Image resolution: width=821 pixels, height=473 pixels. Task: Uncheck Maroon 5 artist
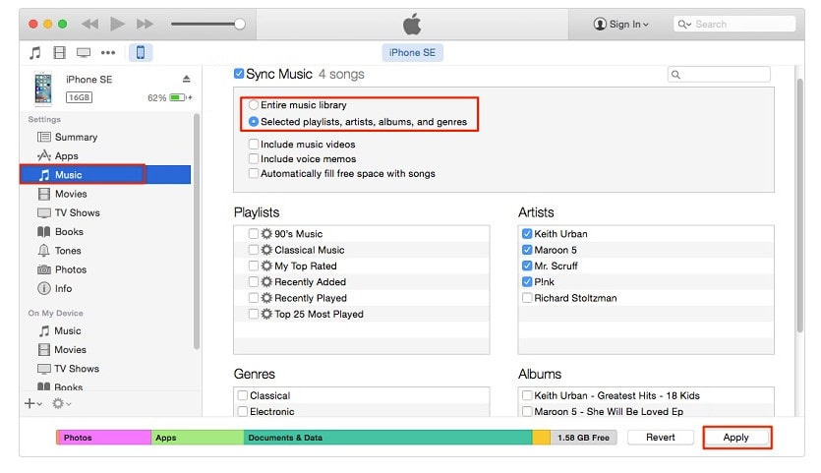(527, 250)
